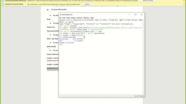Open the File menu in IDLE Shell
This screenshot has width=186, height=104.
[x=60, y=18]
